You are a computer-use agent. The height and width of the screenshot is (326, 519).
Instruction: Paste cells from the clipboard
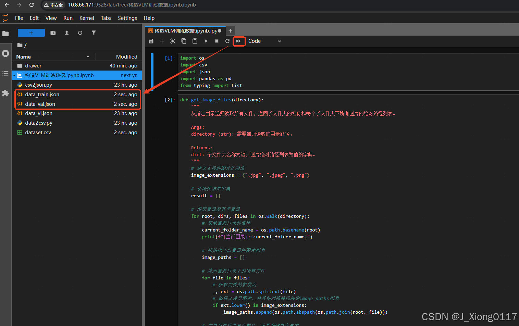pos(195,41)
